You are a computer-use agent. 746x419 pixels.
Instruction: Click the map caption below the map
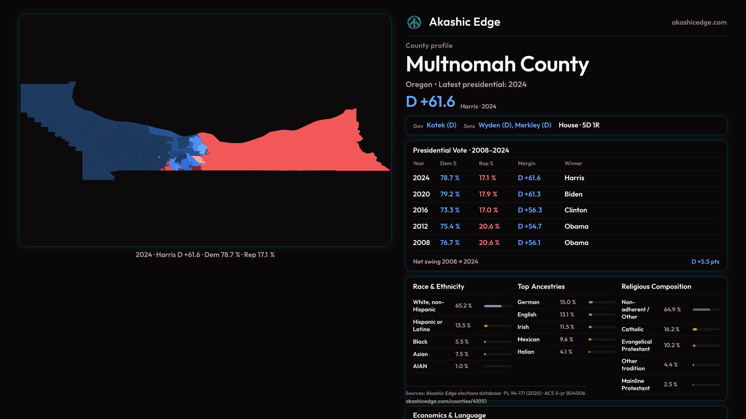click(205, 255)
